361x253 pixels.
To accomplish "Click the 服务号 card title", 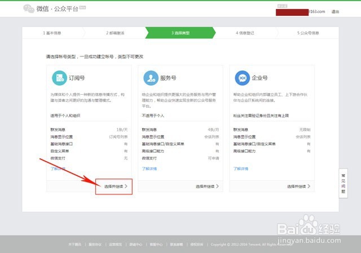I will (168, 78).
